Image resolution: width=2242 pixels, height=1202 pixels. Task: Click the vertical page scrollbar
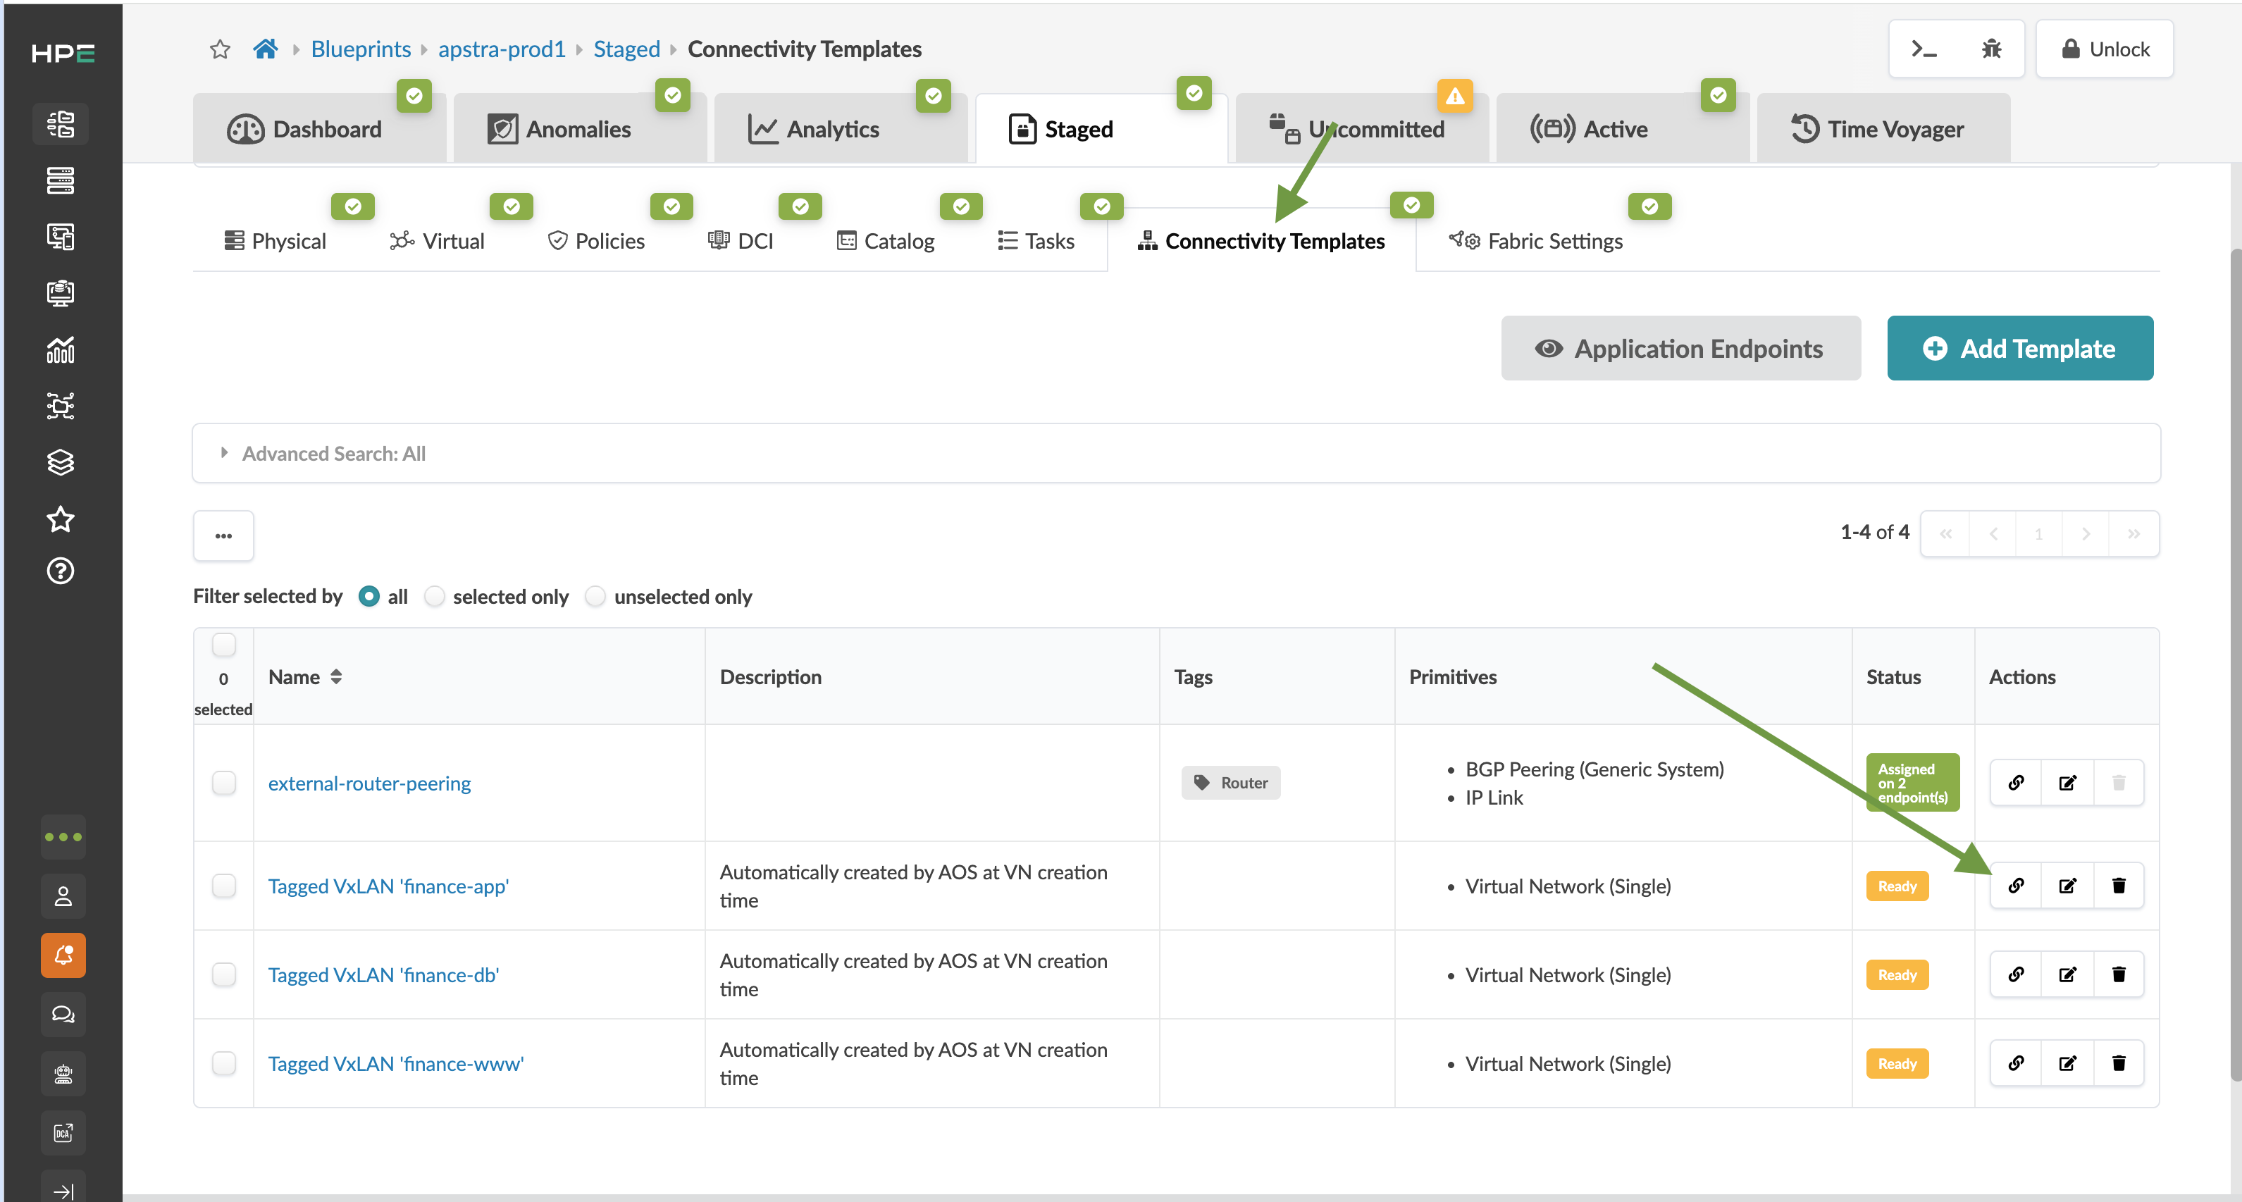(x=2235, y=666)
